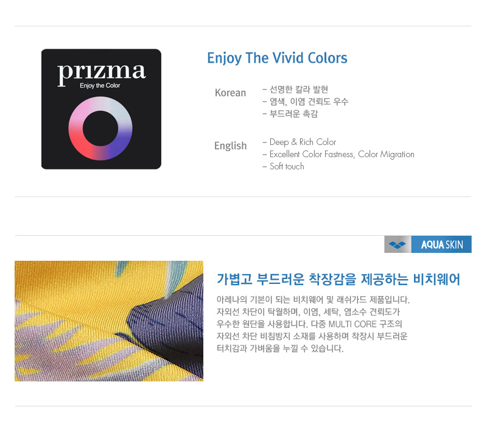Click the arena diamond logo icon

(398, 244)
